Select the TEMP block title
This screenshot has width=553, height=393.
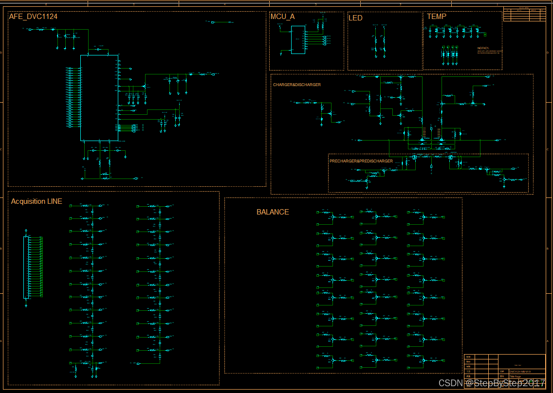pyautogui.click(x=437, y=17)
